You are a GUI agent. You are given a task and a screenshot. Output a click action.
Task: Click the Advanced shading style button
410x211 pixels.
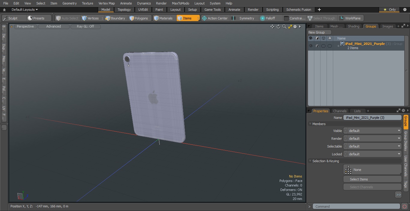(x=54, y=27)
